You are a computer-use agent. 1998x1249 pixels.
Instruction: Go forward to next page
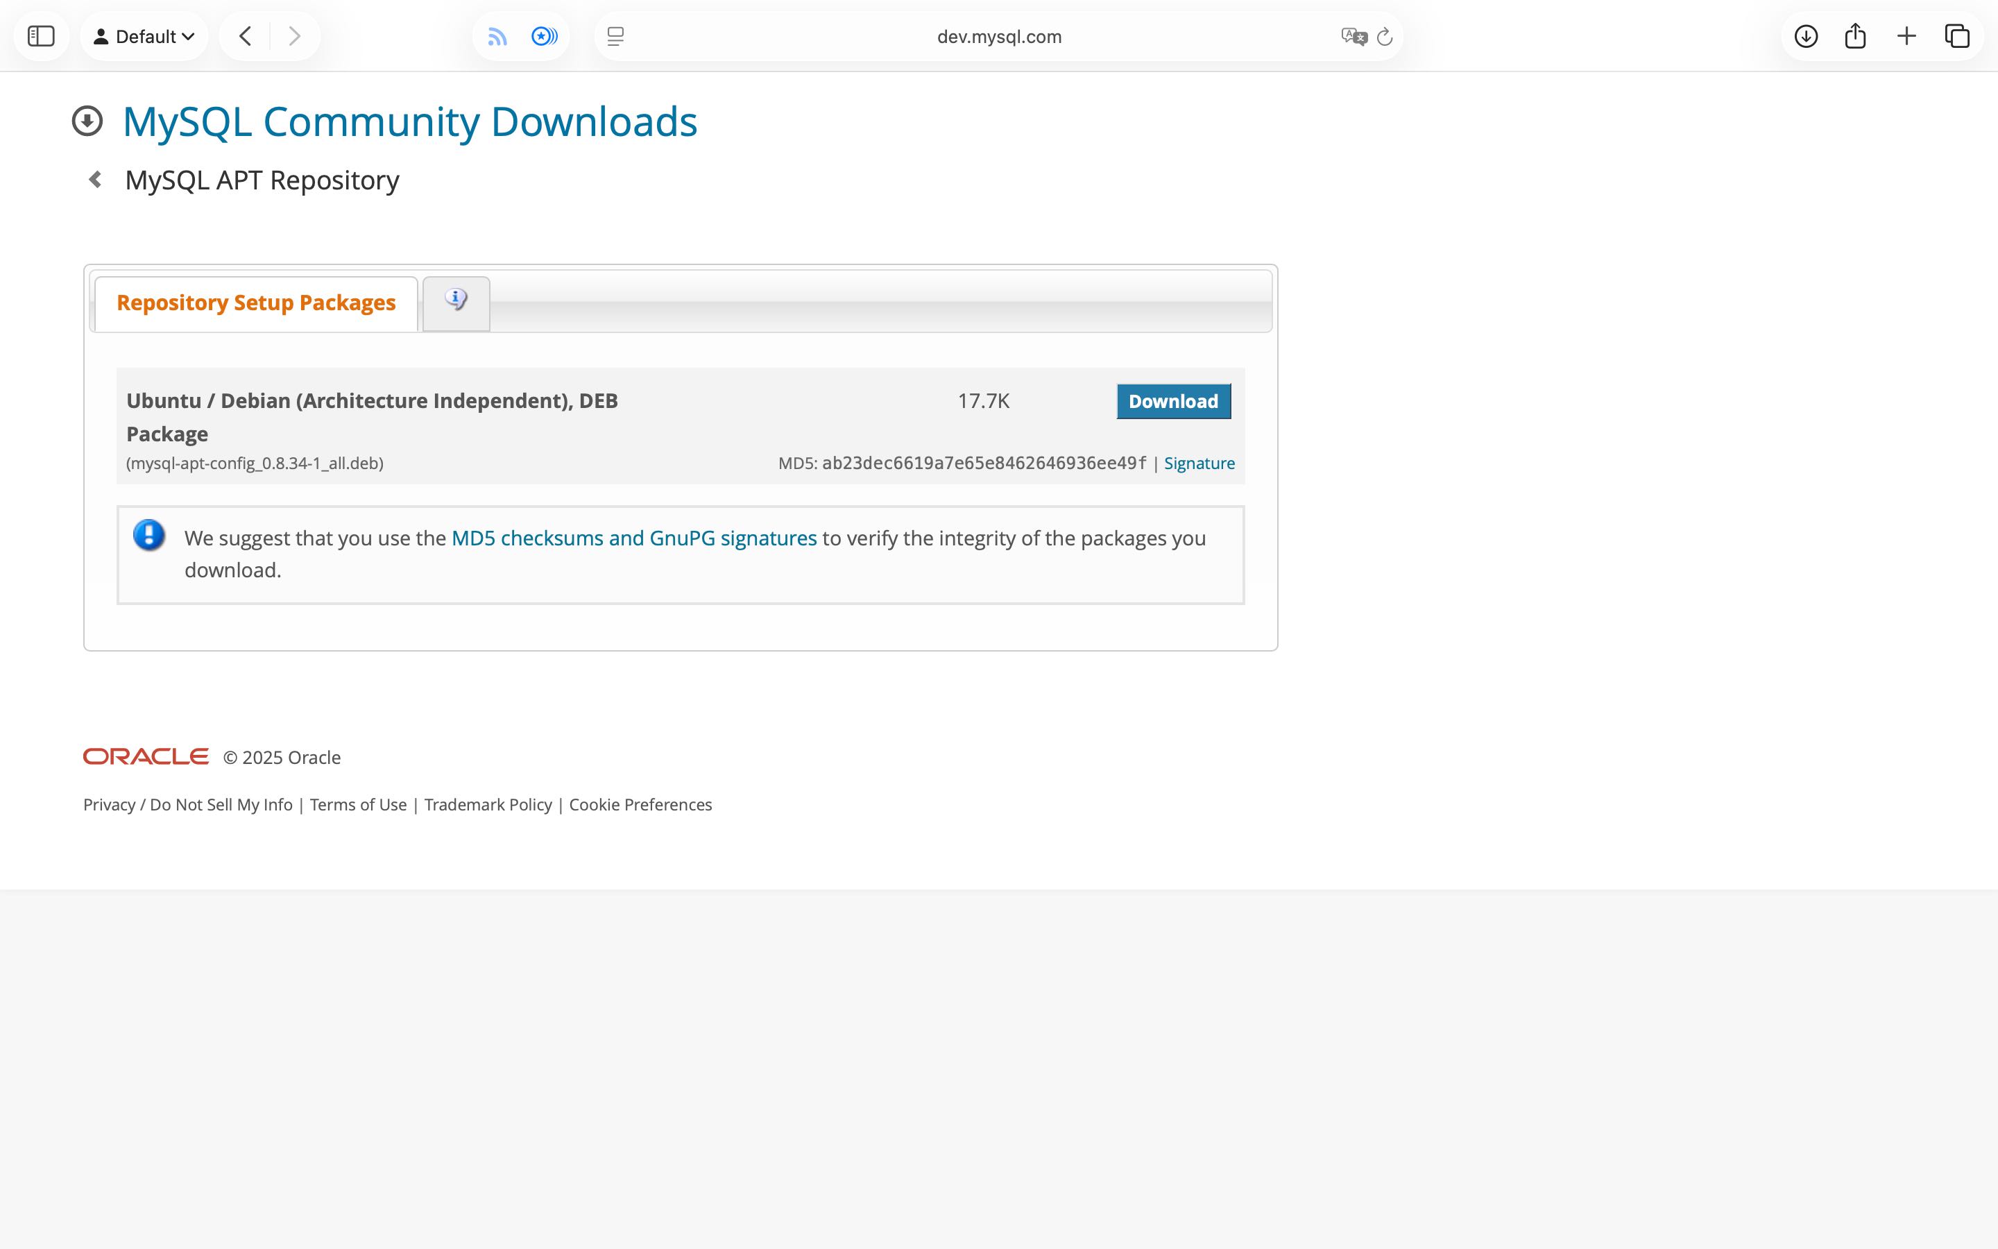(294, 36)
